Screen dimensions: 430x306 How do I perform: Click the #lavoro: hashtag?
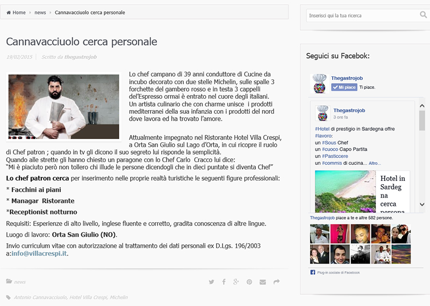[324, 136]
